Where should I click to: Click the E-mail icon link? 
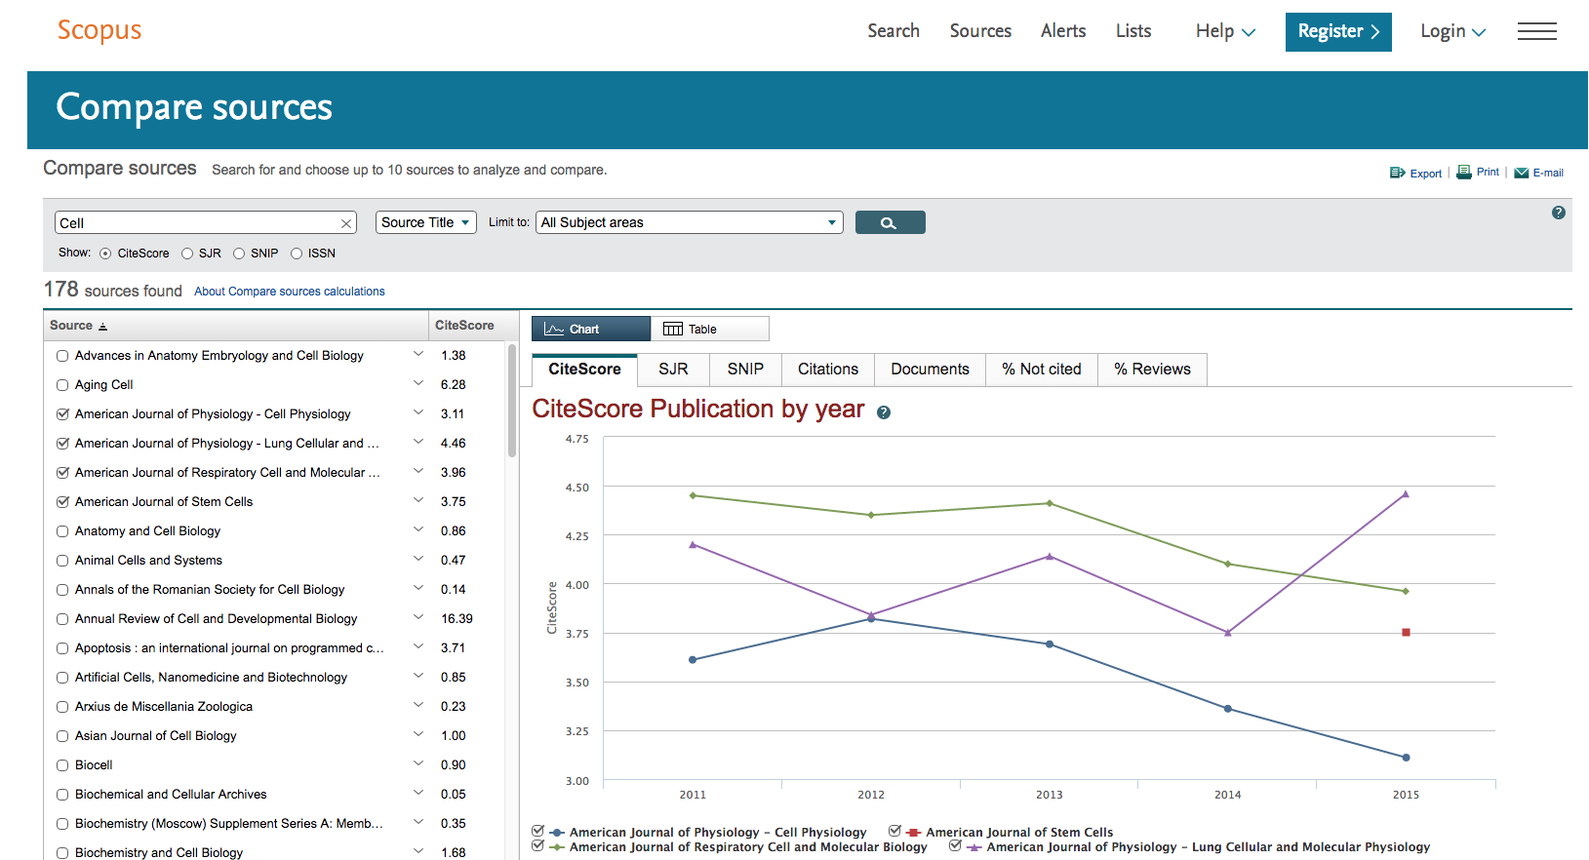coord(1538,173)
